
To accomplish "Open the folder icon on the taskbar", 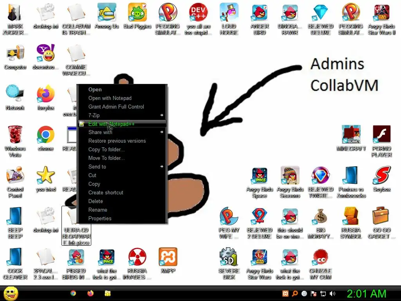I will point(108,293).
